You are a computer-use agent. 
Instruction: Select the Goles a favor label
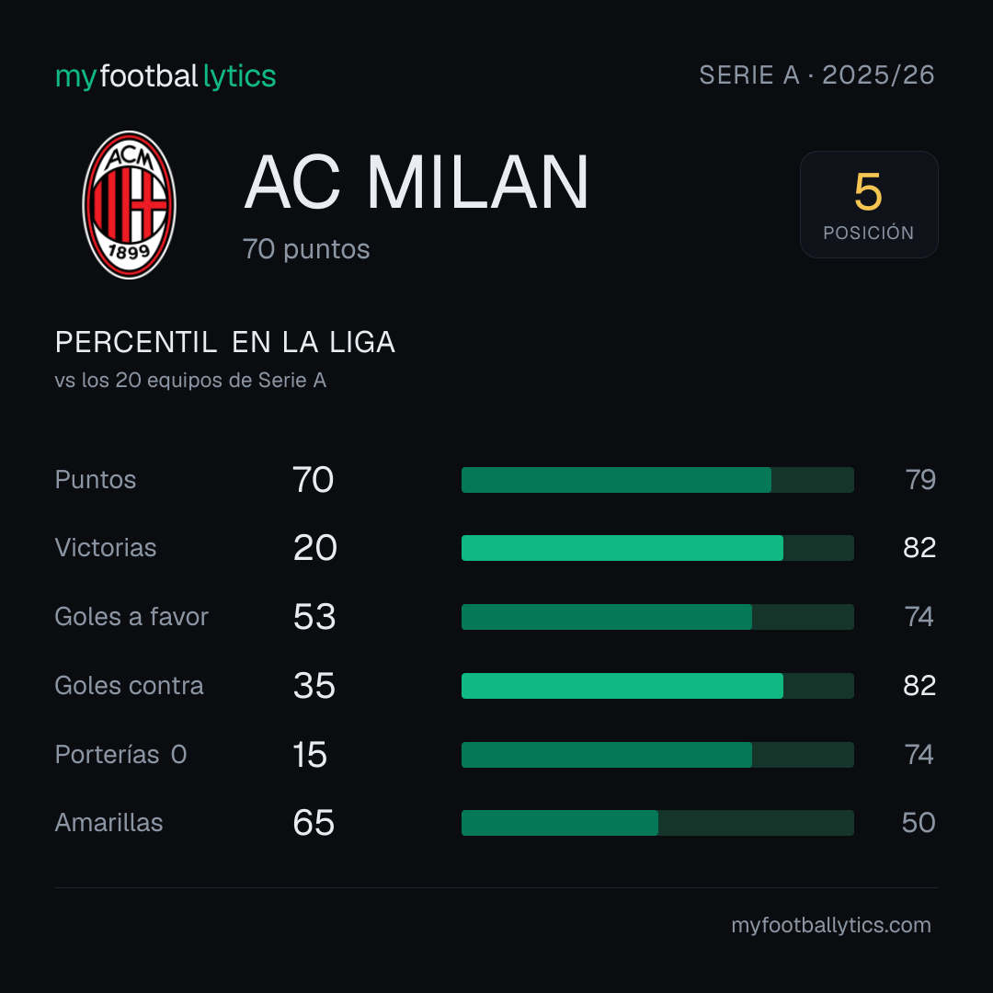pyautogui.click(x=131, y=617)
